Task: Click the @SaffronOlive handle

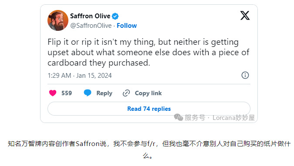Action: pos(91,26)
